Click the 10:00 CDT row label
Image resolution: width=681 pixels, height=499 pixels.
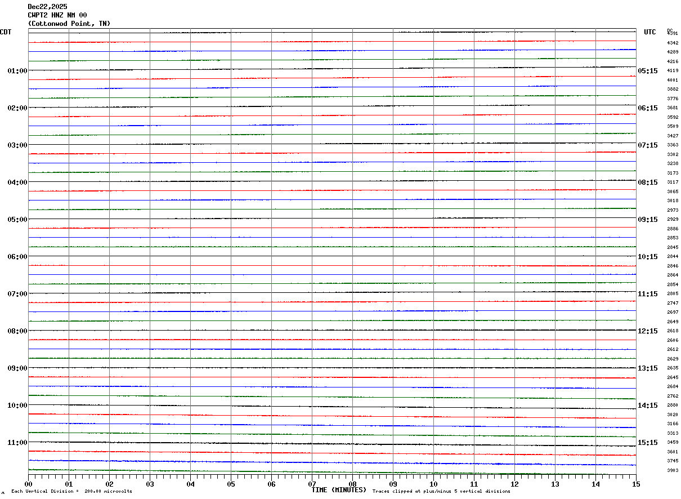(x=17, y=406)
